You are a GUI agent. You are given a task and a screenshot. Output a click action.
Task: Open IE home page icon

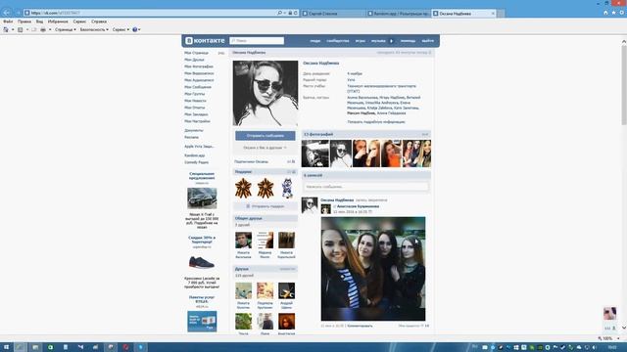(605, 13)
